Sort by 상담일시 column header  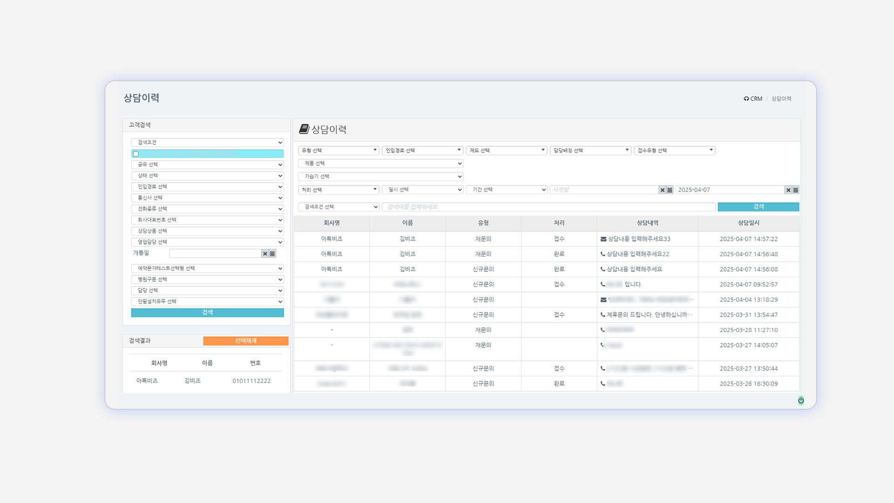(748, 223)
